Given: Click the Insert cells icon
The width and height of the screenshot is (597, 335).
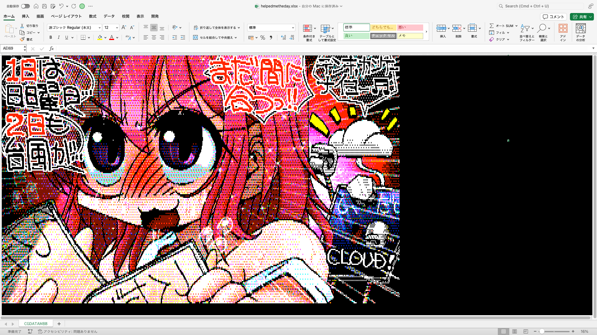Looking at the screenshot, I should [441, 29].
